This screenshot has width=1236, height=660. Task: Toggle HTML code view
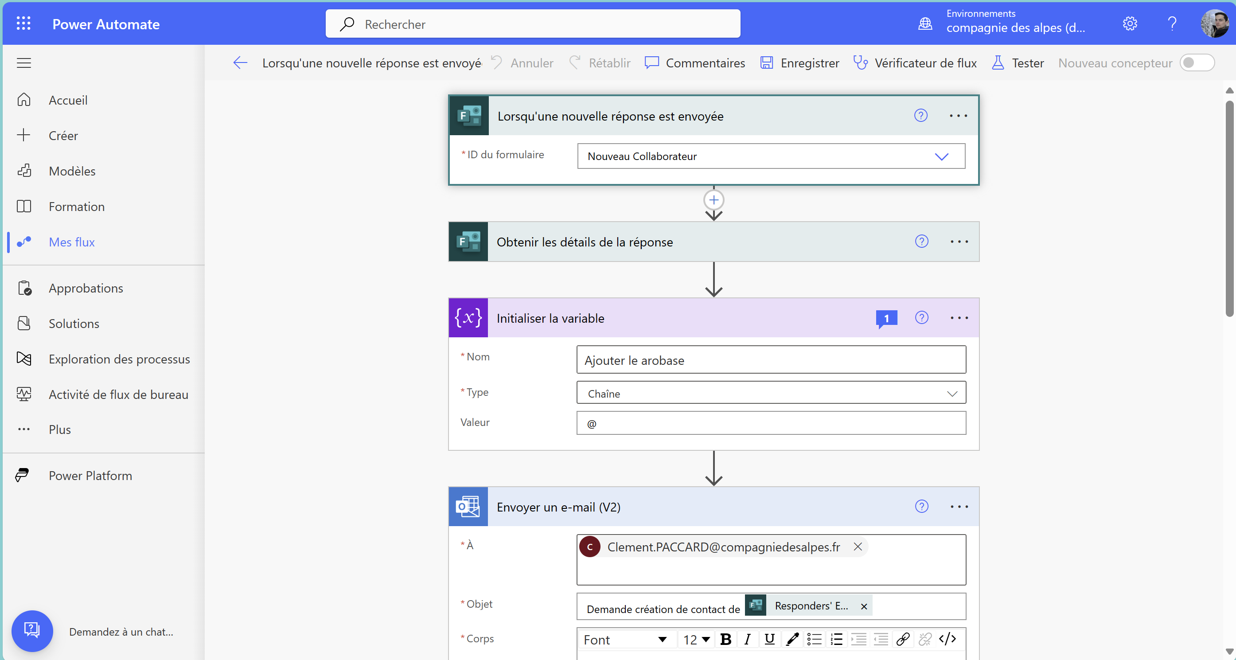click(x=947, y=639)
